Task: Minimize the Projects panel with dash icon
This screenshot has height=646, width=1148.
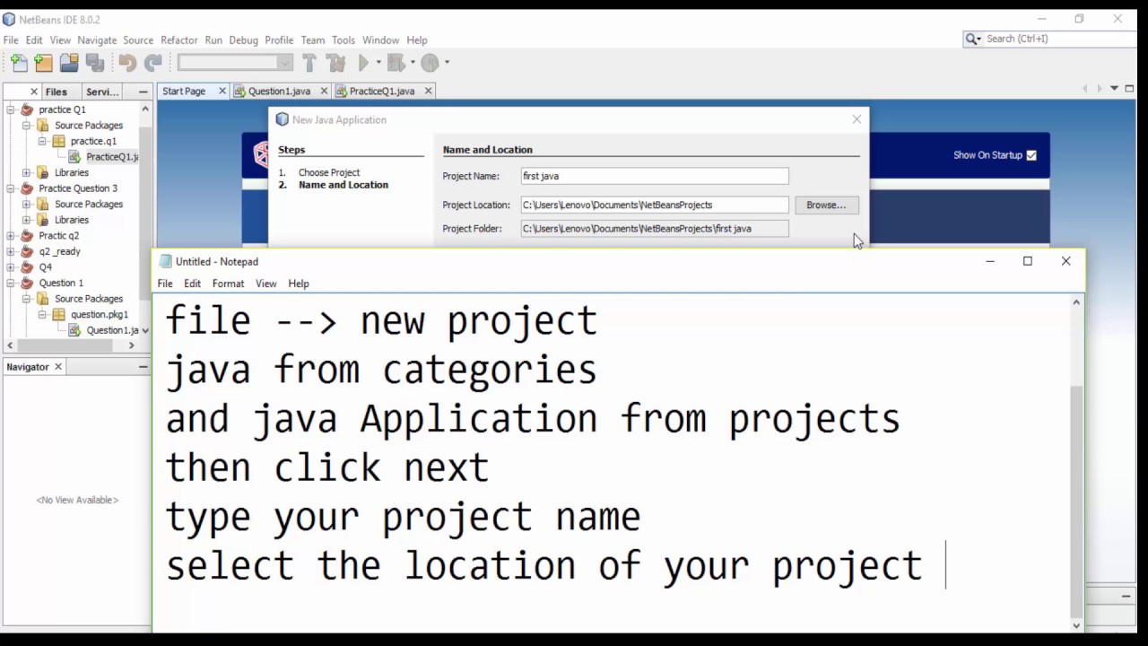Action: [143, 92]
